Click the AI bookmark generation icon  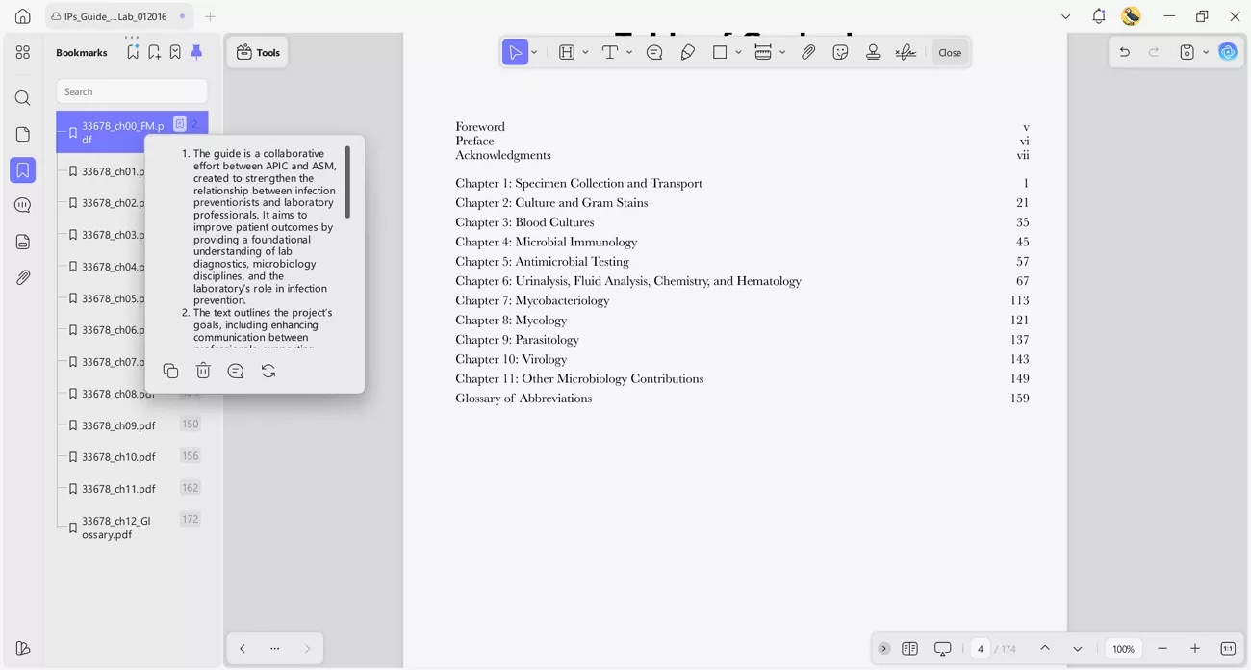coord(133,52)
